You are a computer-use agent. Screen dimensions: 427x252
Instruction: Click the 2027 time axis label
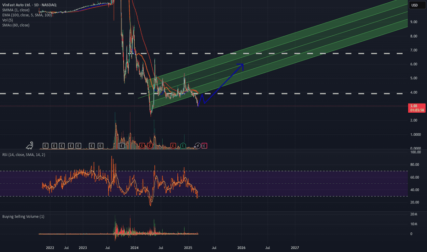[295, 248]
